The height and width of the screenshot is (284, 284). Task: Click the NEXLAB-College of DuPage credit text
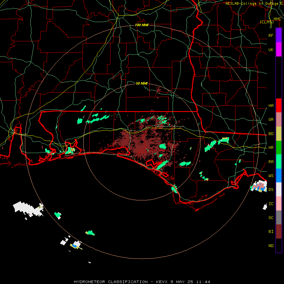pos(252,3)
